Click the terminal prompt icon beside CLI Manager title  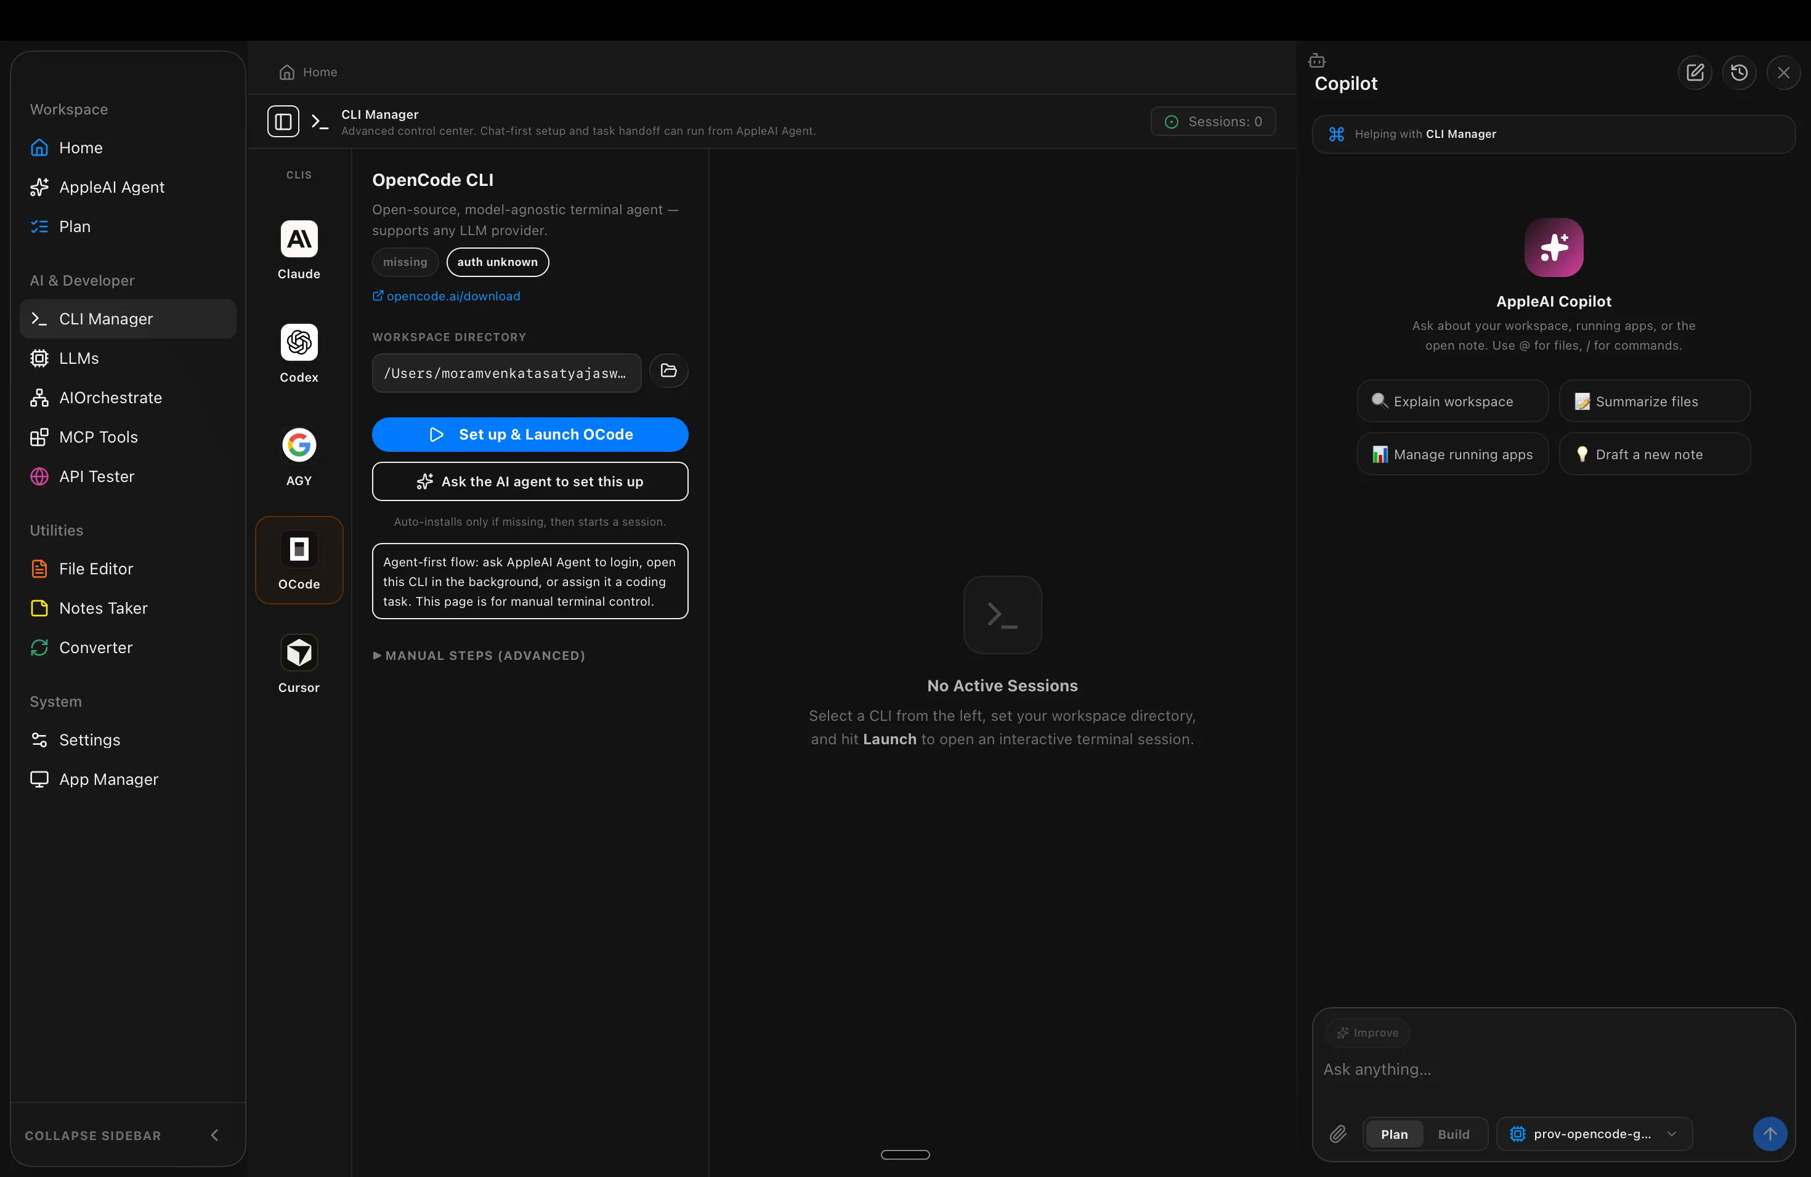click(x=320, y=122)
